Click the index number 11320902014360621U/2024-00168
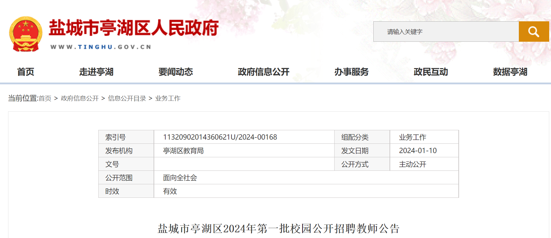This screenshot has width=551, height=238. pyautogui.click(x=220, y=137)
